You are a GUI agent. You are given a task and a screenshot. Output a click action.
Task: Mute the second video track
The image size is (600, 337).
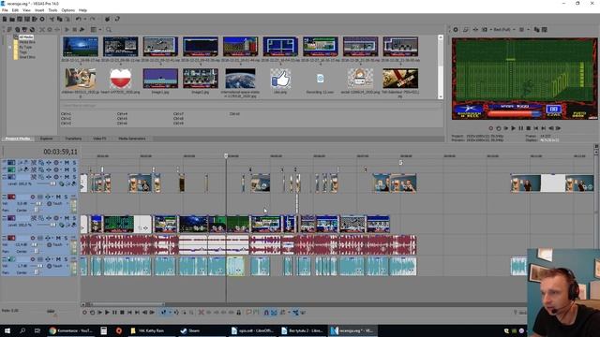[67, 169]
